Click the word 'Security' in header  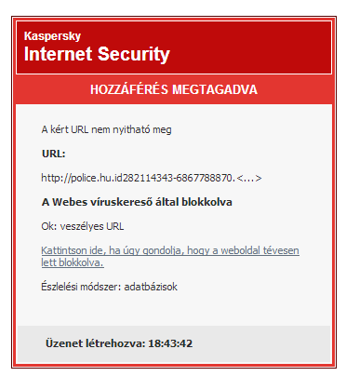134,54
